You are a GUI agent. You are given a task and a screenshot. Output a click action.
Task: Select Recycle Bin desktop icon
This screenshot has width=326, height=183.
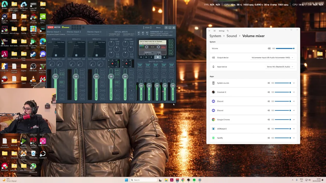[33, 155]
